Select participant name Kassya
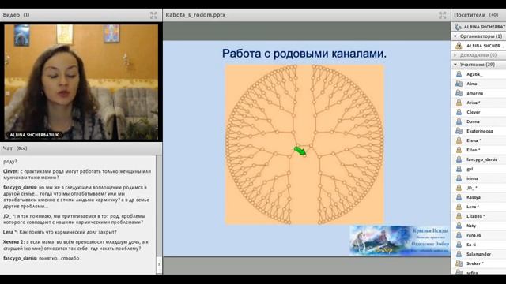This screenshot has height=284, width=506. pos(474,197)
